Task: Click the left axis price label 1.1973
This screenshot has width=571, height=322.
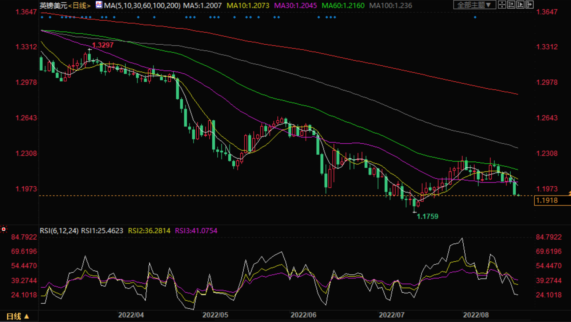Action: (26, 189)
